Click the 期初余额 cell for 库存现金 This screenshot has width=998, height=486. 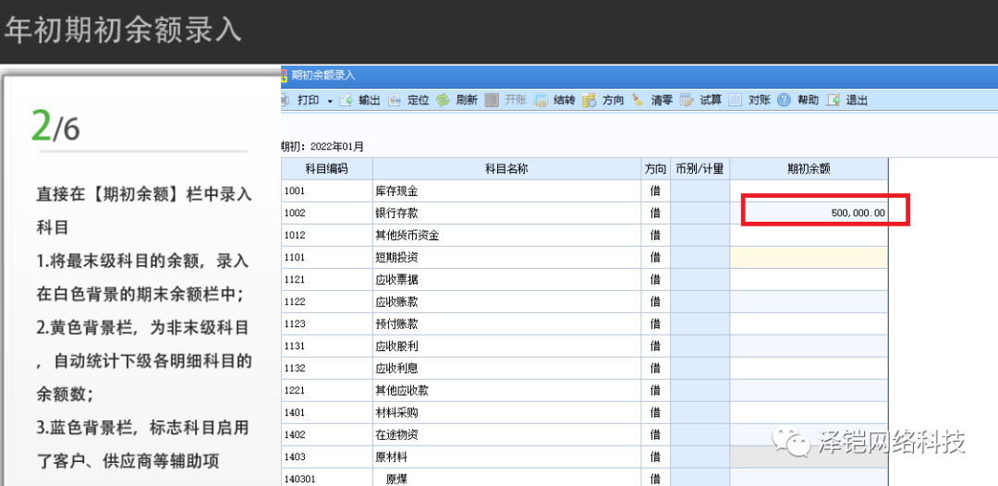pyautogui.click(x=809, y=191)
